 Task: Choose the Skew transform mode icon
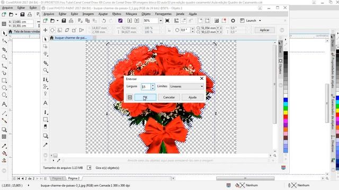pyautogui.click(x=67, y=30)
